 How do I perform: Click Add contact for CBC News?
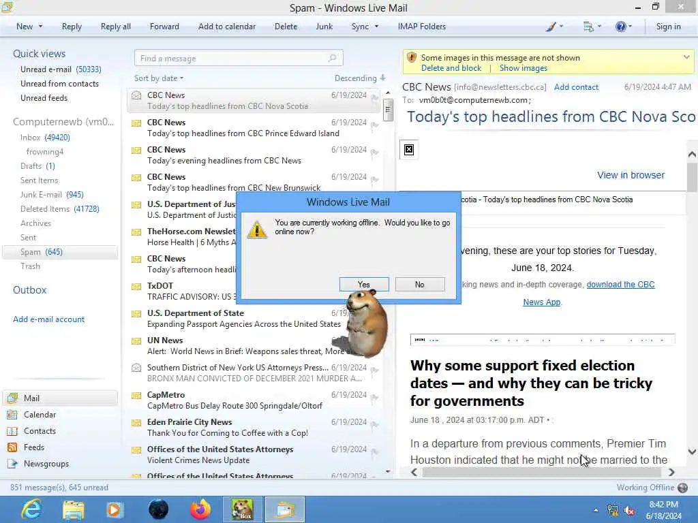tap(576, 87)
